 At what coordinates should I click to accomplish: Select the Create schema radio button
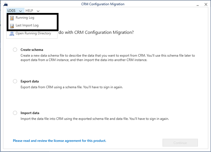(15, 50)
